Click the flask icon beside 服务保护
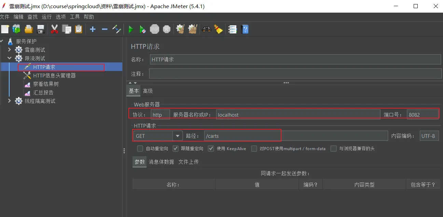The width and height of the screenshot is (443, 217). 10,41
